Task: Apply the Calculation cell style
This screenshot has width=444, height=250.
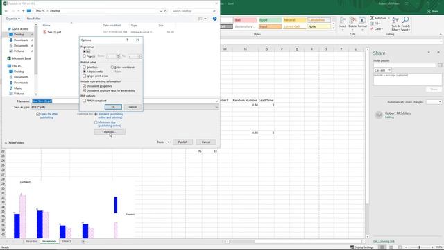Action: coord(319,20)
